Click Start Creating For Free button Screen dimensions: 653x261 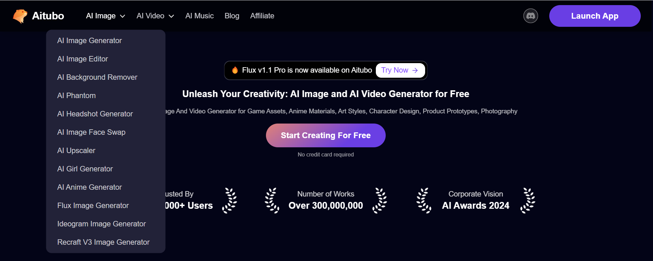click(x=325, y=135)
